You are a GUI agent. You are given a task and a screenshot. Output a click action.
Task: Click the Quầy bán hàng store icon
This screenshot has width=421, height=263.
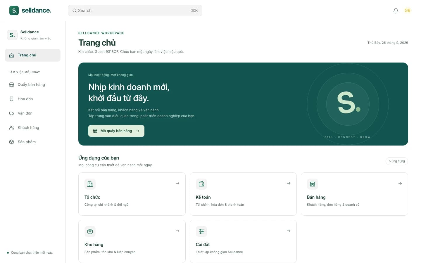tap(12, 85)
